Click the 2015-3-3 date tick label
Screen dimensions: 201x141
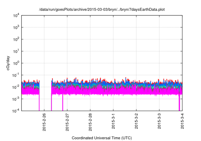159,121
